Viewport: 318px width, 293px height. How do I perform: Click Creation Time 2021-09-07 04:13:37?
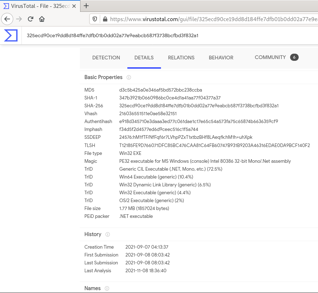(x=147, y=247)
